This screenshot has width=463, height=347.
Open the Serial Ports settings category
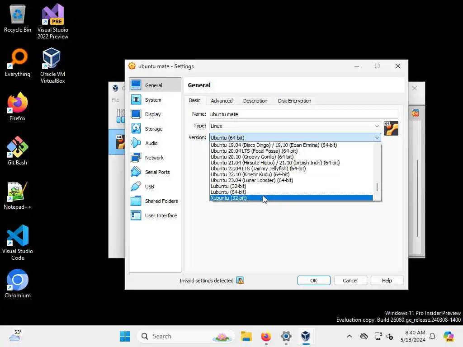point(155,172)
